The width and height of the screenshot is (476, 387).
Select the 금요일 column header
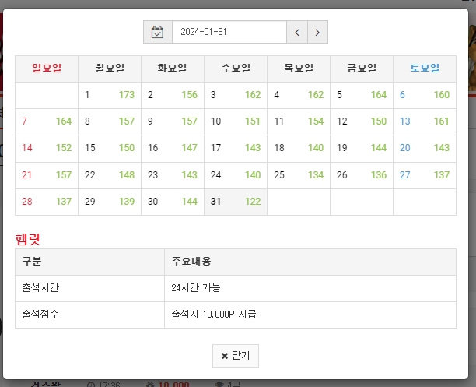click(362, 69)
